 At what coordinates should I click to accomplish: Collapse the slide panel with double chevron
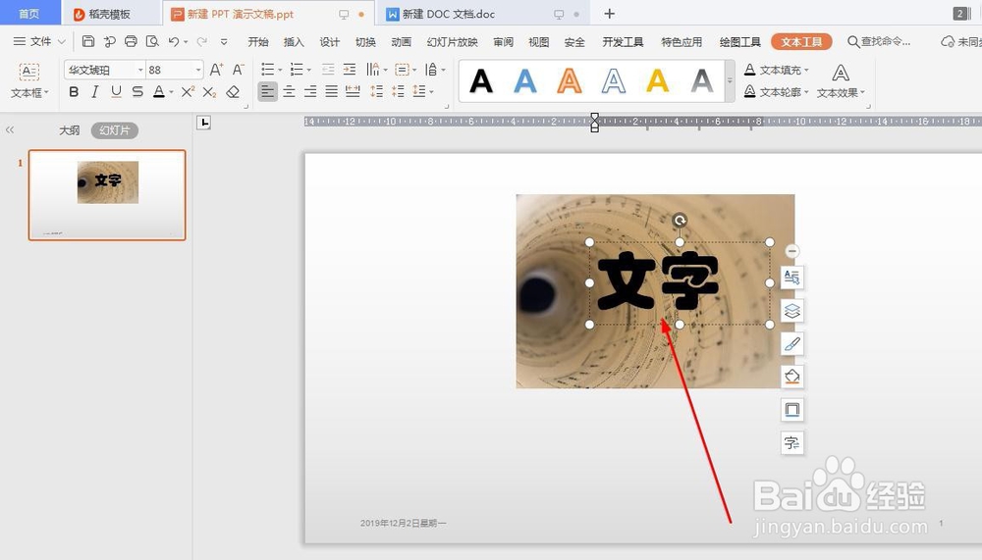[x=10, y=130]
